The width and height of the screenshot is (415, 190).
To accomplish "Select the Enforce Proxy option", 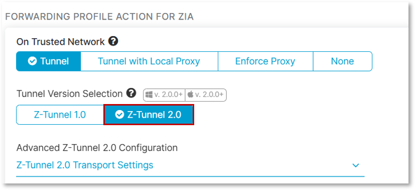I will coord(265,61).
